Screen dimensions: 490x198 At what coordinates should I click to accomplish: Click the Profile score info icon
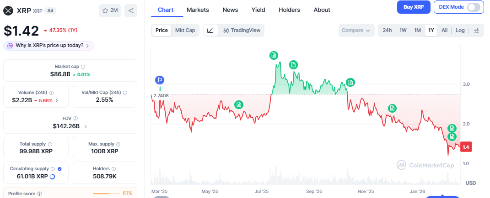click(x=39, y=193)
